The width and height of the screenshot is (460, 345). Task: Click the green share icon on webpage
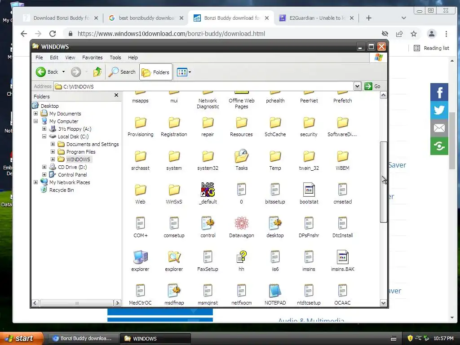(439, 146)
